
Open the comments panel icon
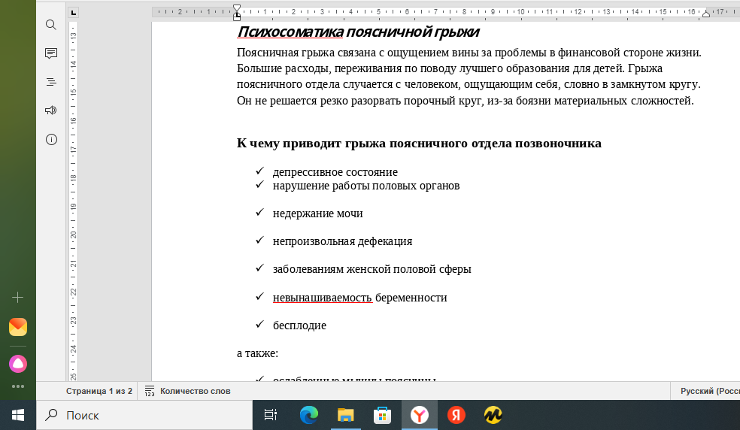(51, 53)
